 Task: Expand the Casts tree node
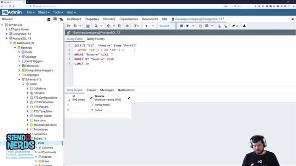point(19,52)
